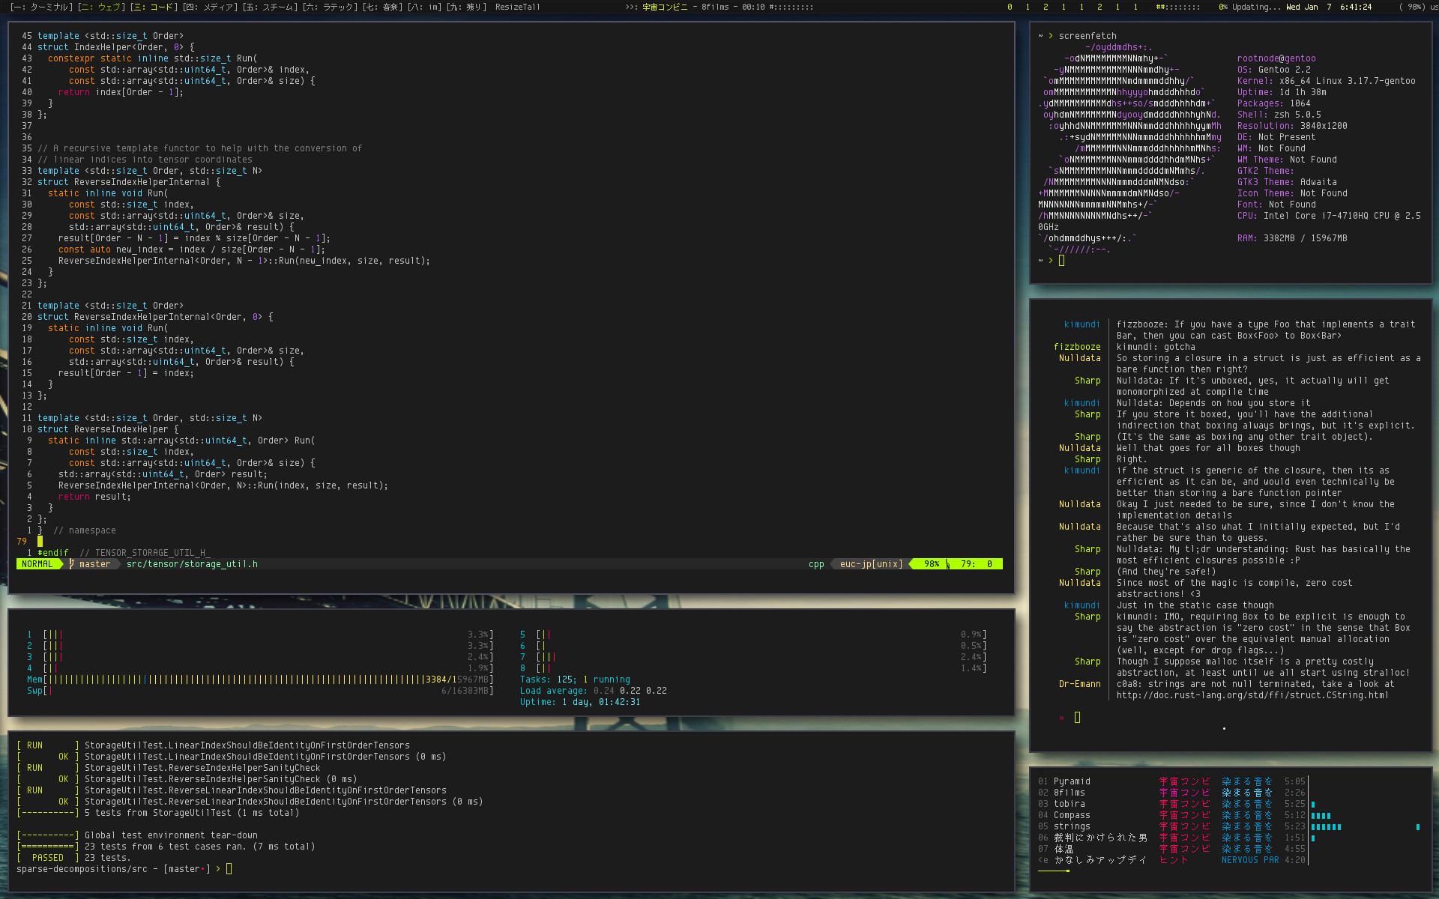The width and height of the screenshot is (1439, 899).
Task: Select the Pyramid track in playlist
Action: (x=1071, y=781)
